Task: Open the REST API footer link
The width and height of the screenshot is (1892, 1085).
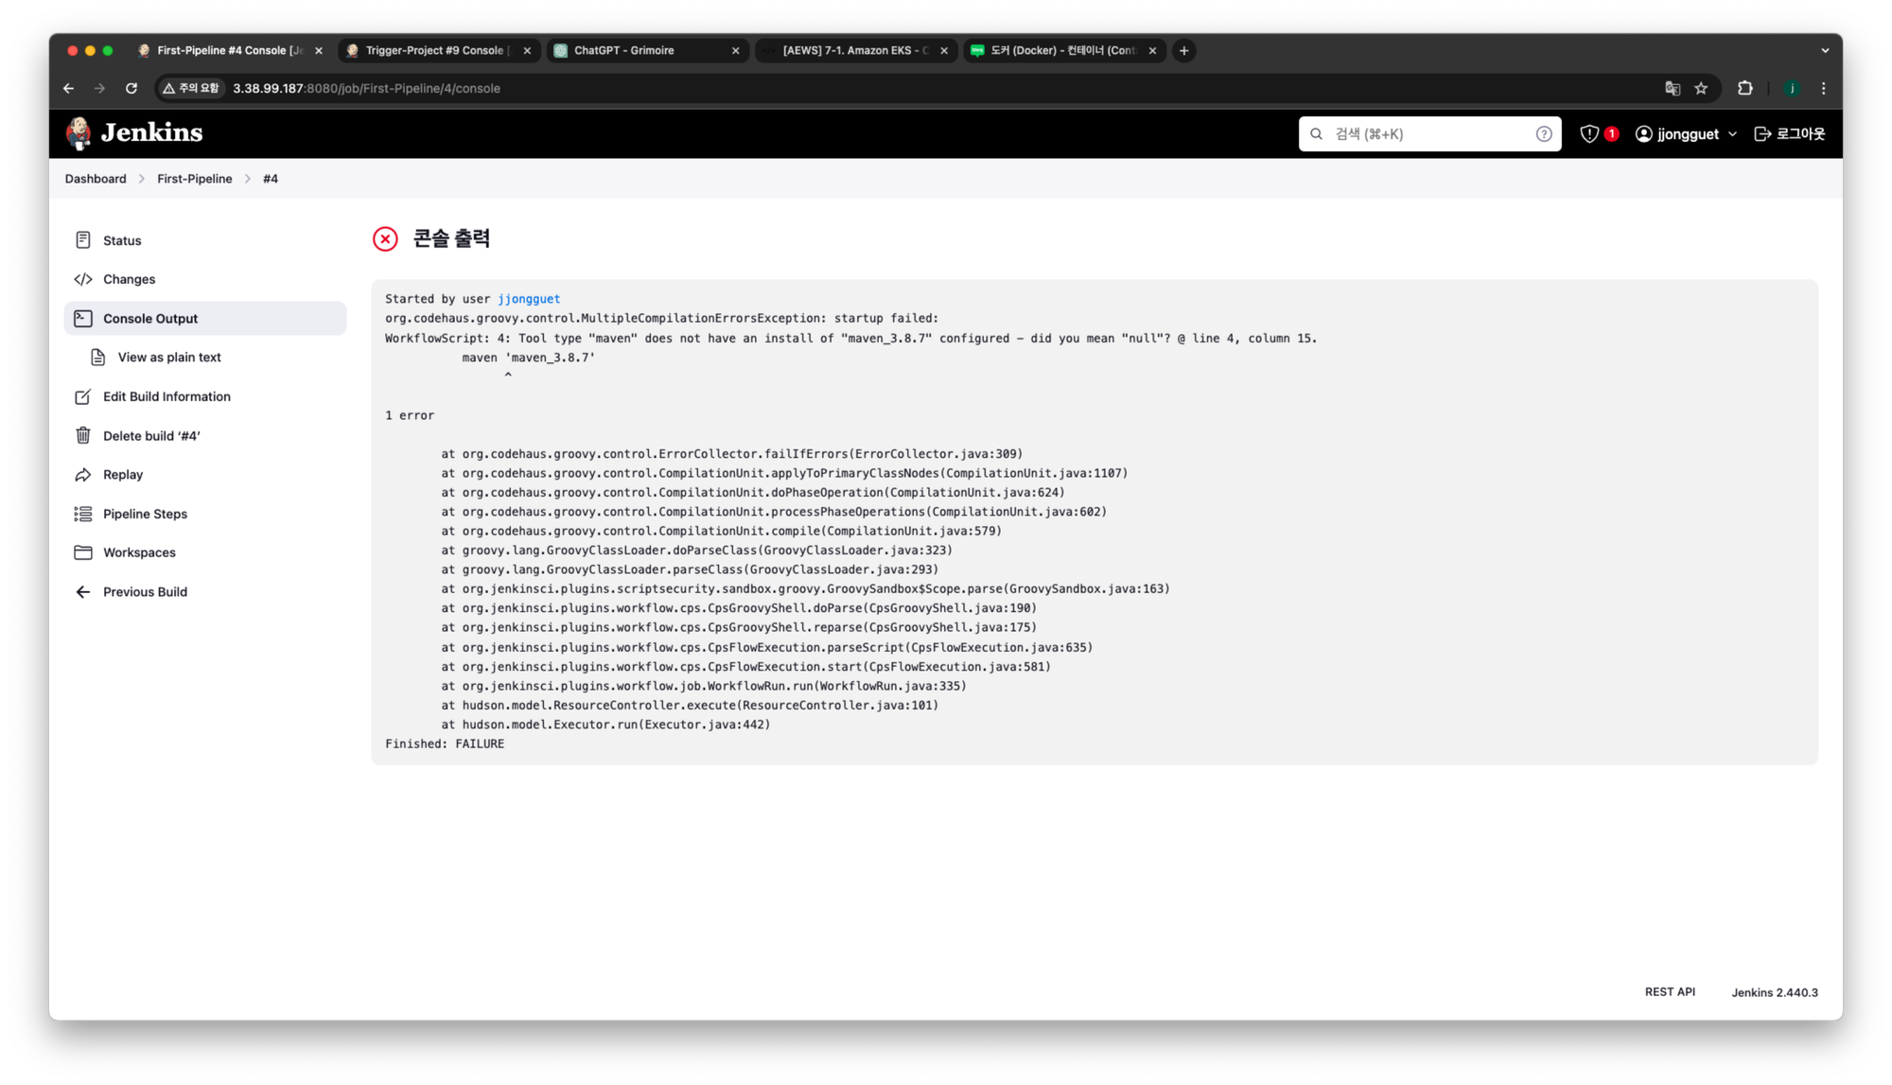Action: point(1670,991)
